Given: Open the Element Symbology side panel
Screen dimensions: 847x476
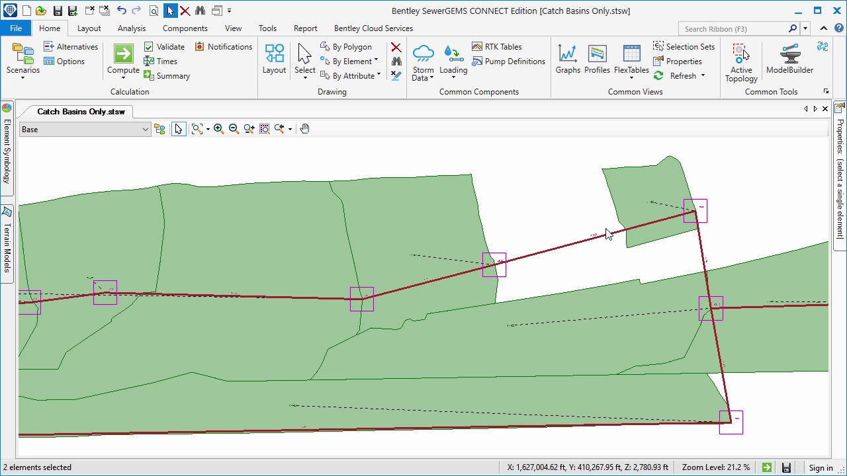Looking at the screenshot, I should [7, 147].
